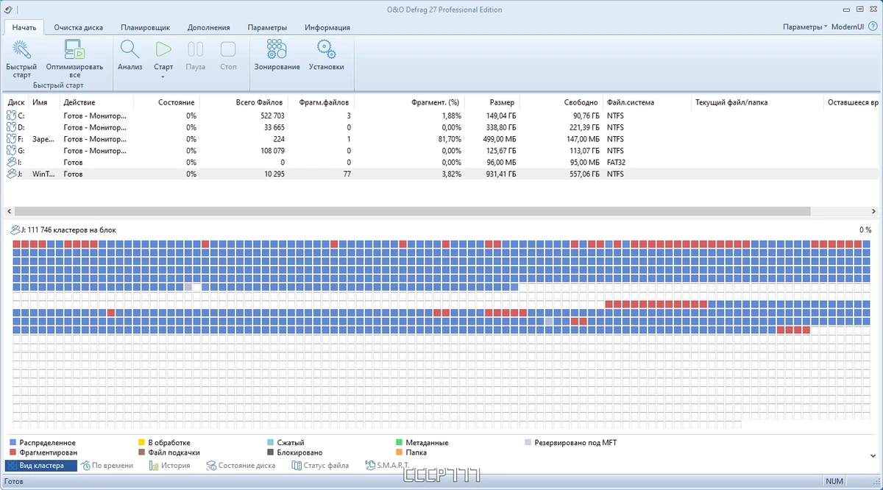Screen dimensions: 883x490
Task: Click the Оптимизировать все icon
Action: point(74,49)
